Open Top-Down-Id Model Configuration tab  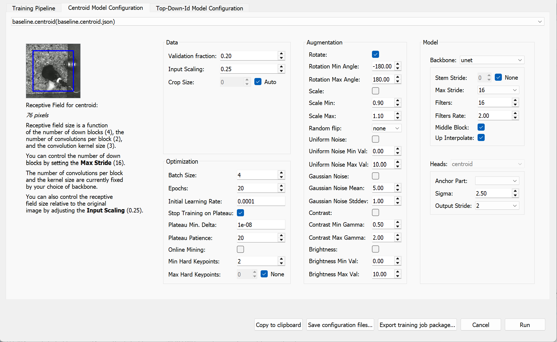coord(199,8)
